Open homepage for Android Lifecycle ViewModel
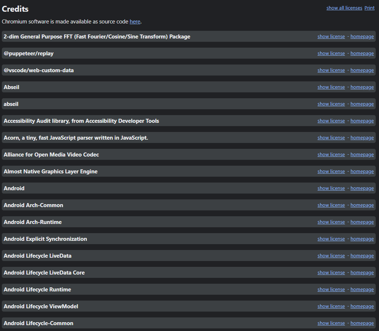 [362, 306]
